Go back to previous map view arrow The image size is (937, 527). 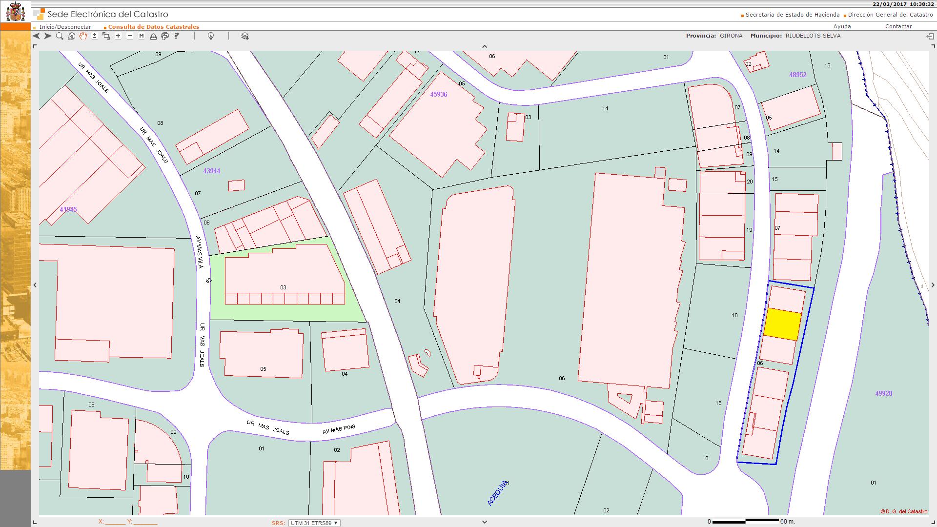(36, 36)
